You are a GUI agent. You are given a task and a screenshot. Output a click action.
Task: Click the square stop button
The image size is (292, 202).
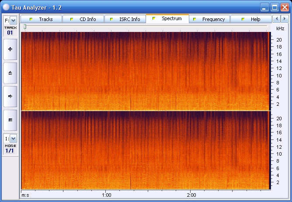tap(10, 119)
